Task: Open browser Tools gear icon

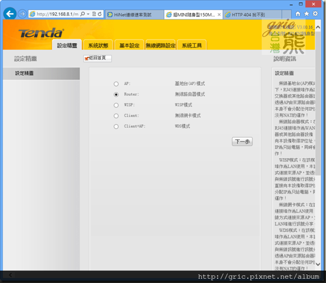Action: coord(315,14)
